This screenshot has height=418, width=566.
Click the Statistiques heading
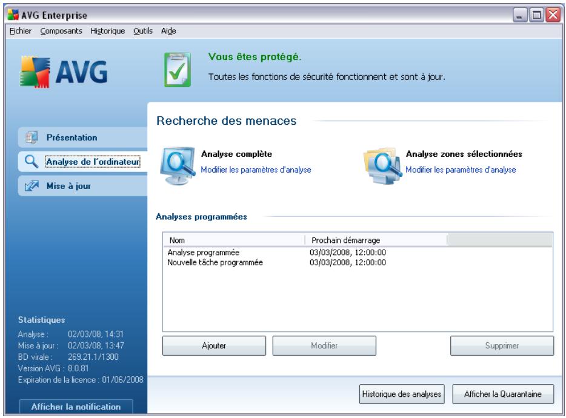[42, 320]
